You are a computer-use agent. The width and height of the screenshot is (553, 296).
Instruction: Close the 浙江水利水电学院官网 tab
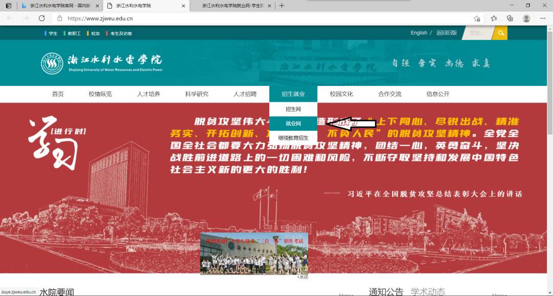(97, 6)
